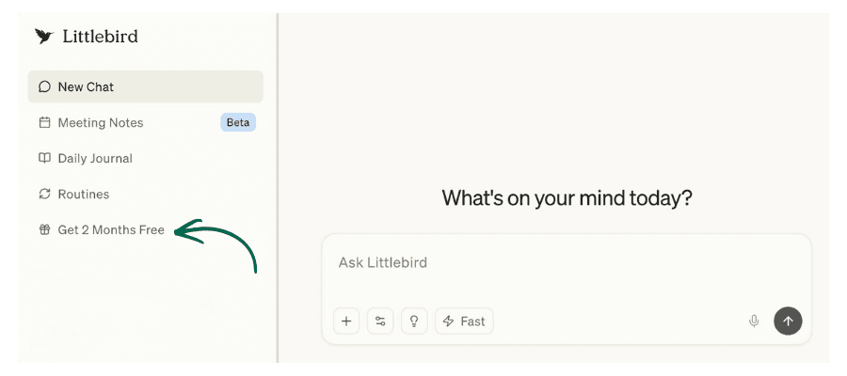This screenshot has width=847, height=376.
Task: Toggle the lightbulb button in chat box
Action: (x=414, y=321)
